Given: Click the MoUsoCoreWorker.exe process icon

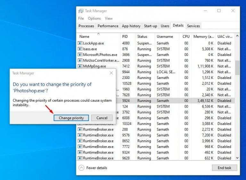Looking at the screenshot, I should coord(80,60).
